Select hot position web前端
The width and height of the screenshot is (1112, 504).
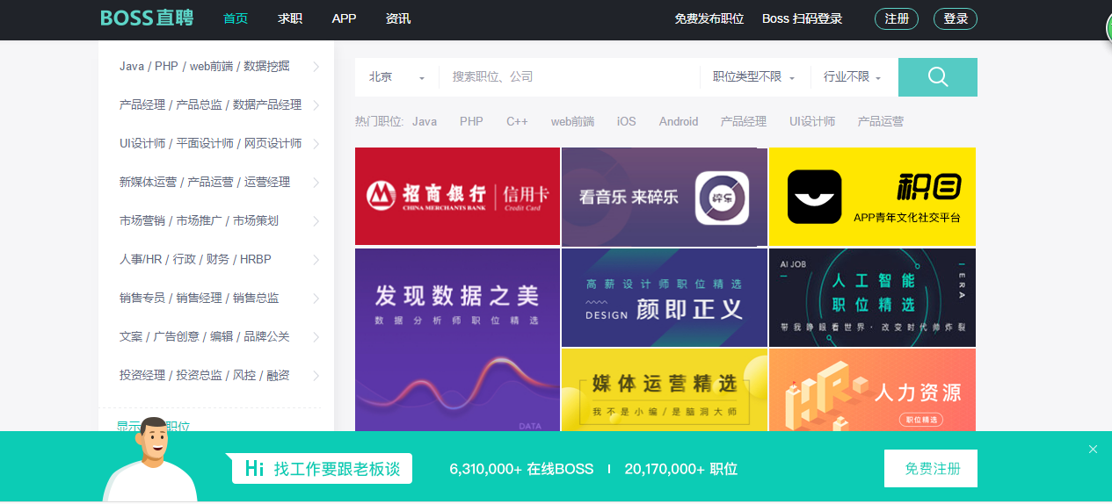(572, 122)
